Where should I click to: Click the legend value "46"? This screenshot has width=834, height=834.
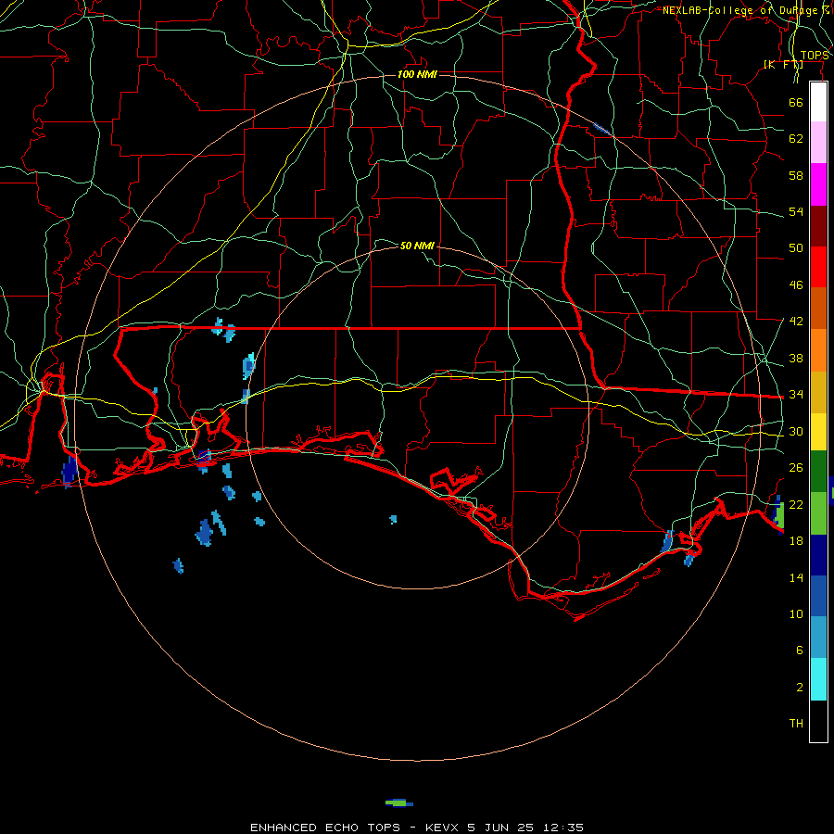(x=796, y=285)
